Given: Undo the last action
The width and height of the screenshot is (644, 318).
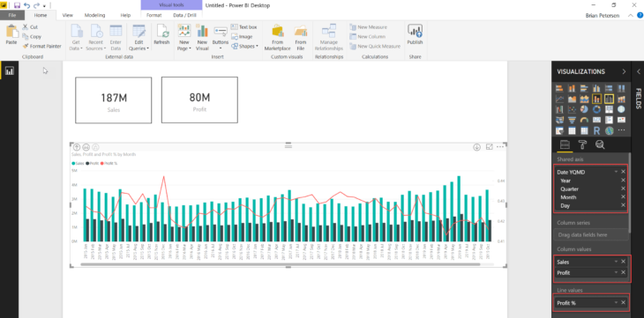Looking at the screenshot, I should 26,6.
